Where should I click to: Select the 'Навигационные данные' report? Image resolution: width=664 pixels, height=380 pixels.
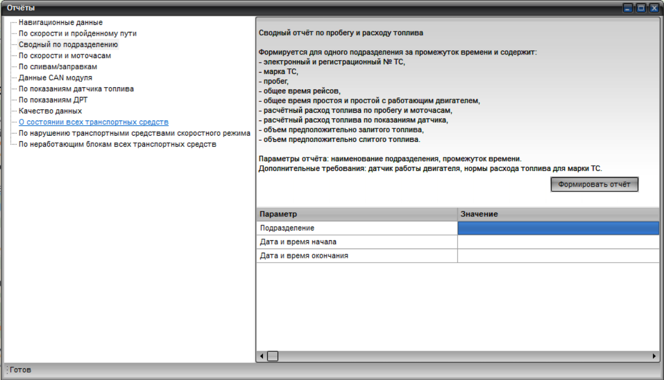click(61, 22)
